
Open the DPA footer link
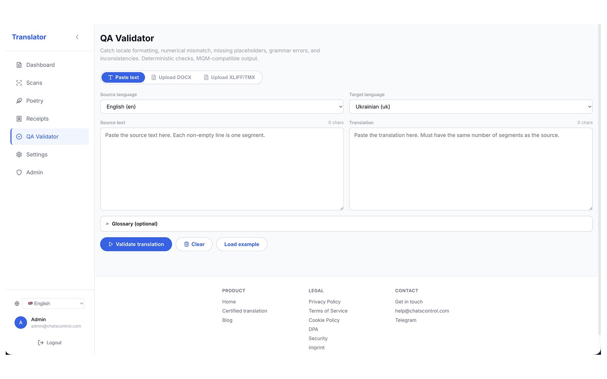coord(313,329)
